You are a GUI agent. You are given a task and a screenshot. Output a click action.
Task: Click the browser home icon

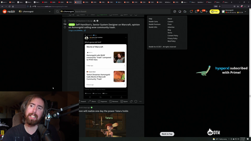13,6
